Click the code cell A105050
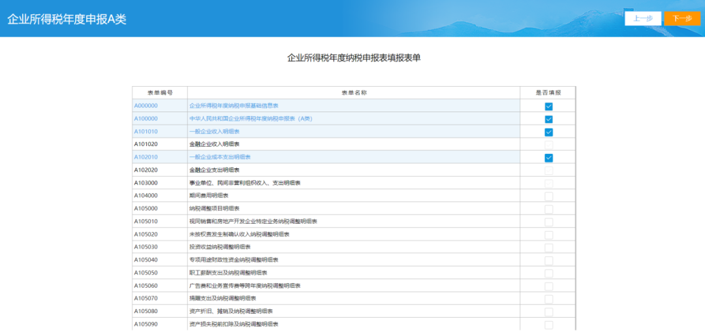 (146, 273)
